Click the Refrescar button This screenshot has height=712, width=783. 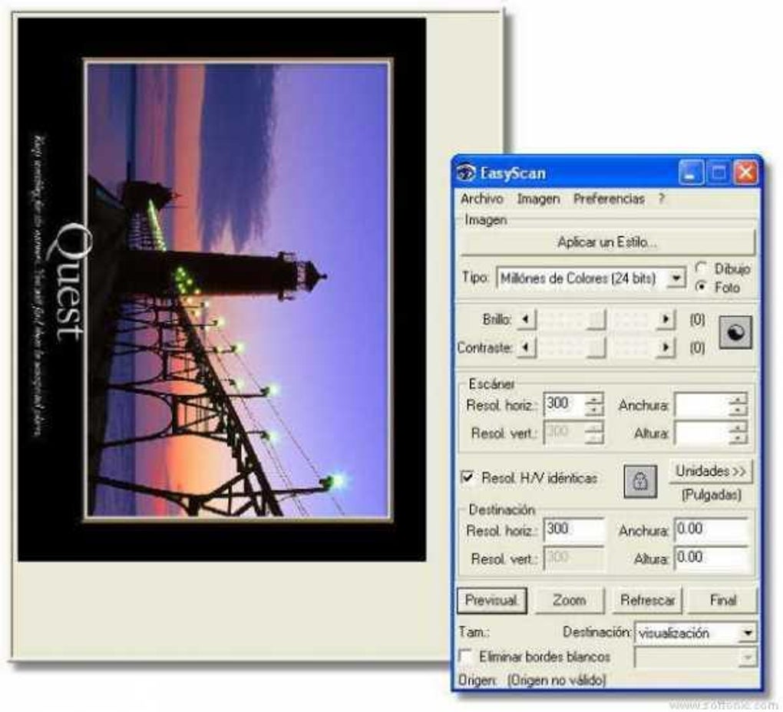coord(648,600)
